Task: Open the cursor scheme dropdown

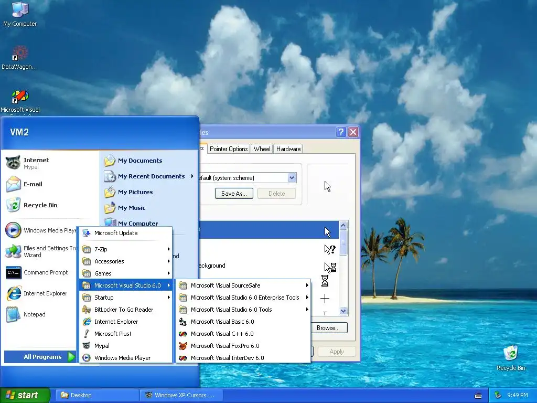Action: (292, 178)
